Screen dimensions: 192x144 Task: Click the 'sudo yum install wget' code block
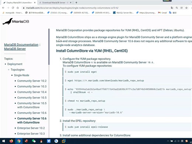click(x=127, y=72)
